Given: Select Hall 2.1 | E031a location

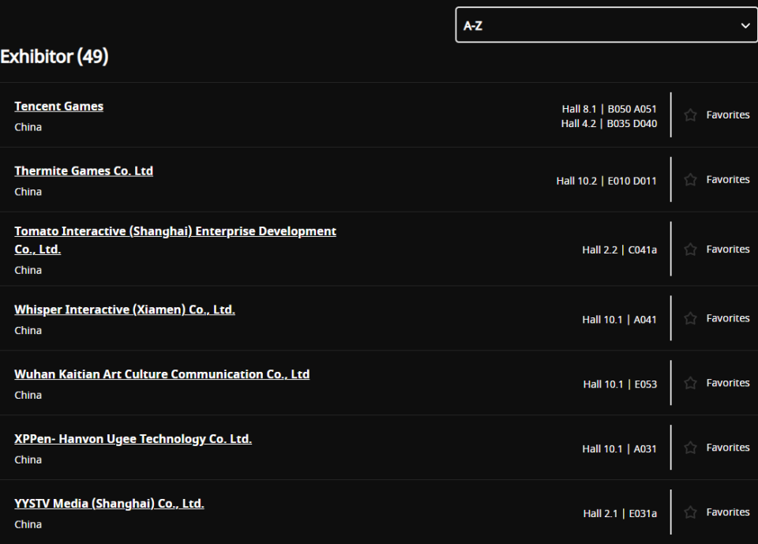Looking at the screenshot, I should point(620,513).
